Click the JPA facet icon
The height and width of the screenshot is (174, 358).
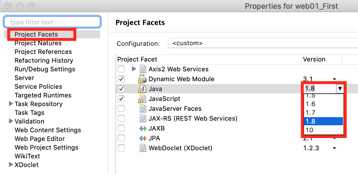[143, 138]
